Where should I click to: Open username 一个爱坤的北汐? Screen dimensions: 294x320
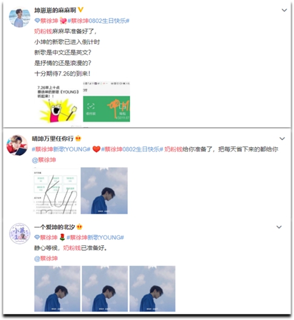pos(54,227)
